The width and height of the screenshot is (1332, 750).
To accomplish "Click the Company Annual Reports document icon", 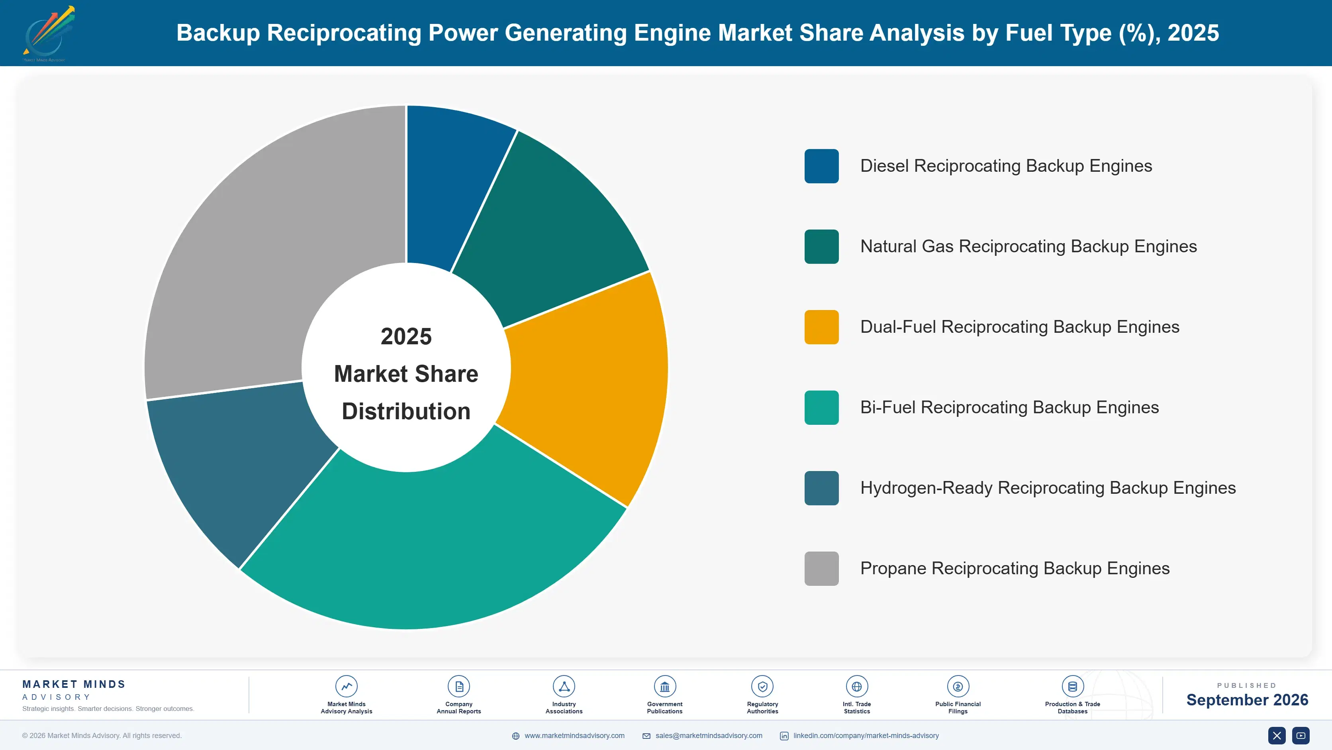I will 458,686.
